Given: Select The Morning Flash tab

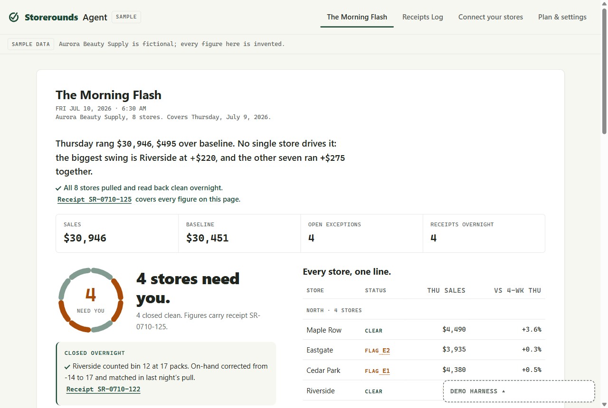Looking at the screenshot, I should click(357, 17).
